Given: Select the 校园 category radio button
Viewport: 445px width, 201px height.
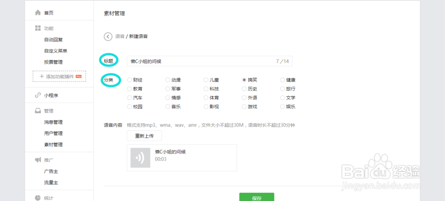Looking at the screenshot, I should (x=129, y=107).
